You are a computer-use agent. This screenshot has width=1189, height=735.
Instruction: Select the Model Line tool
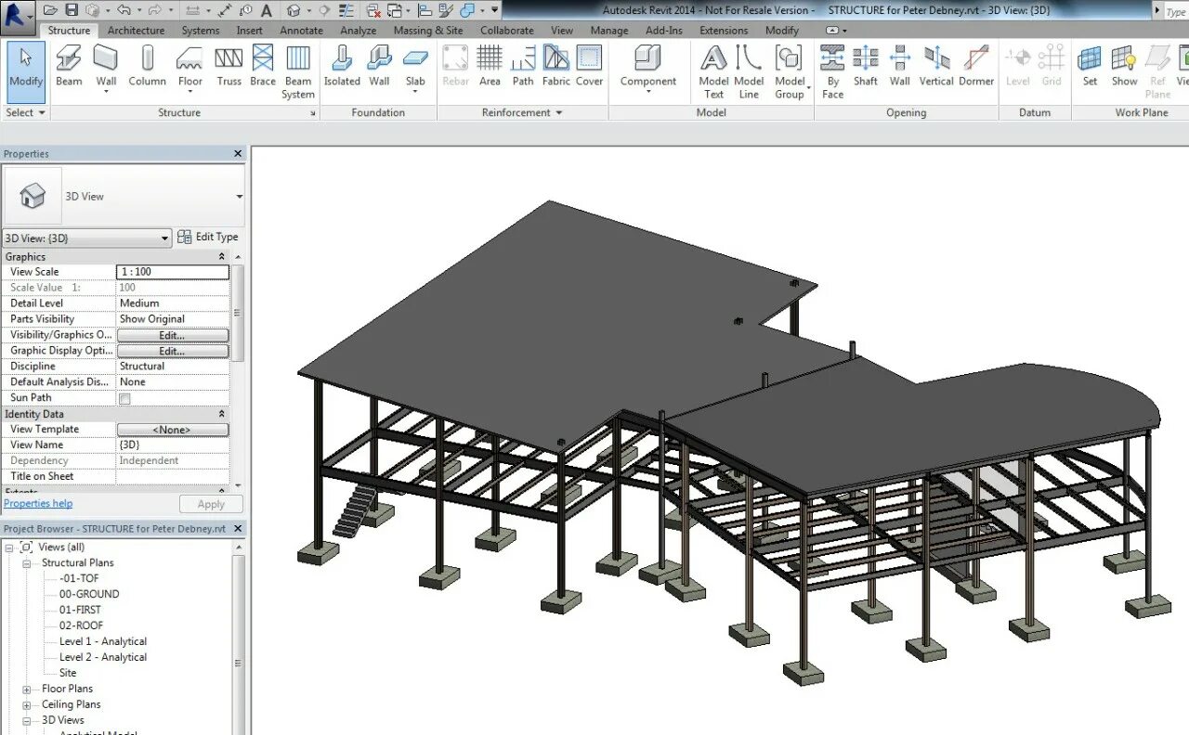[x=749, y=71]
